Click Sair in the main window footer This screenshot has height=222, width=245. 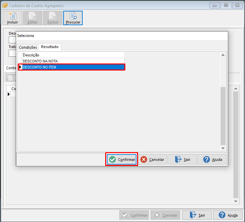point(197,215)
